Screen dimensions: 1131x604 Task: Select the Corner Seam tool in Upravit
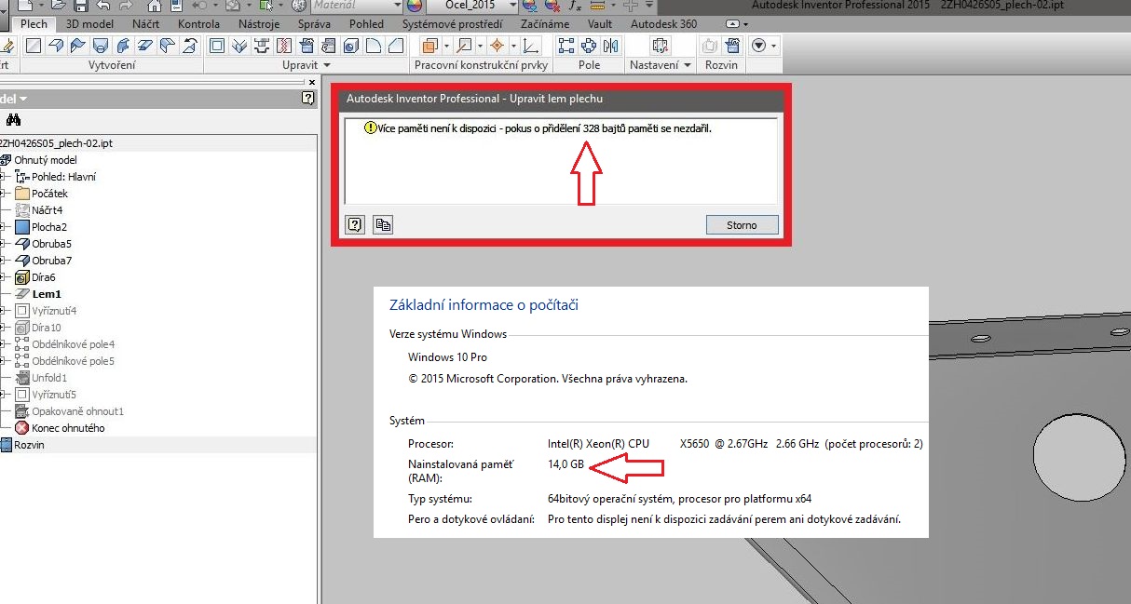[239, 46]
